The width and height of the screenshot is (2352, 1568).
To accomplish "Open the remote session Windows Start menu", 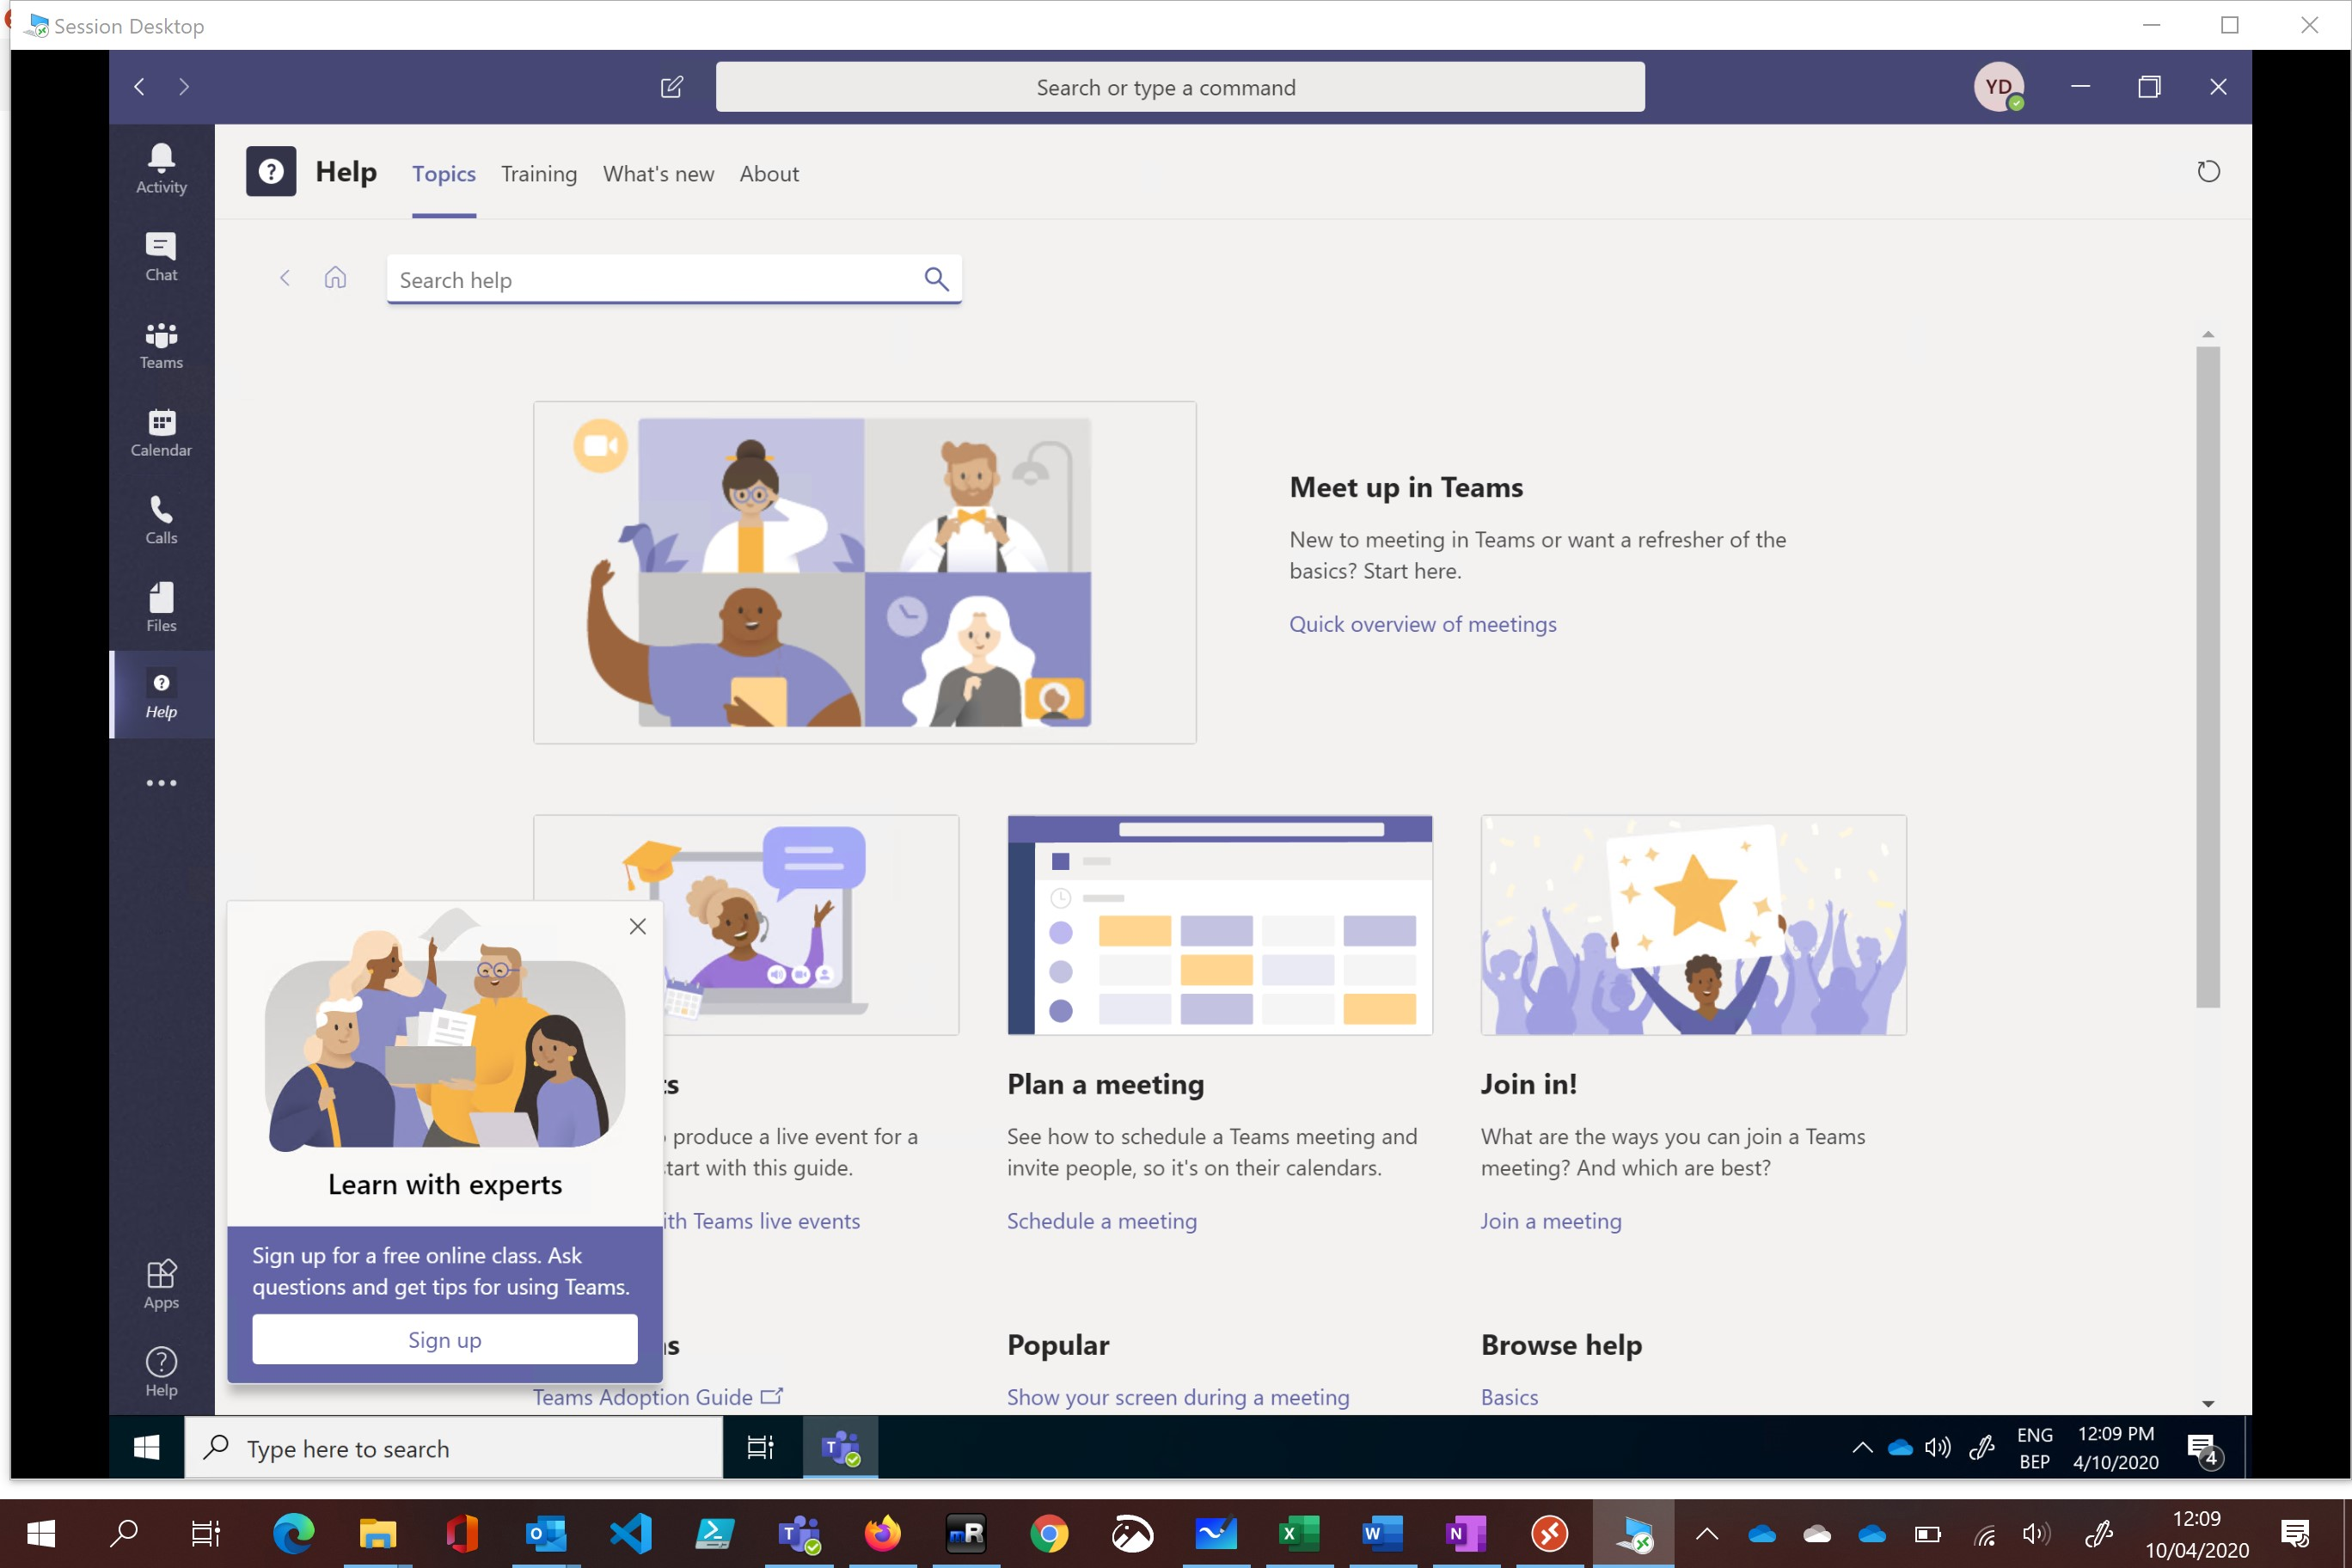I will point(147,1447).
